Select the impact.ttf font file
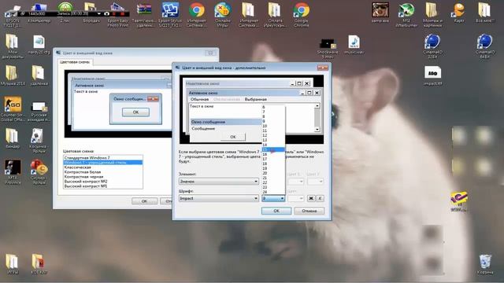 (432, 75)
